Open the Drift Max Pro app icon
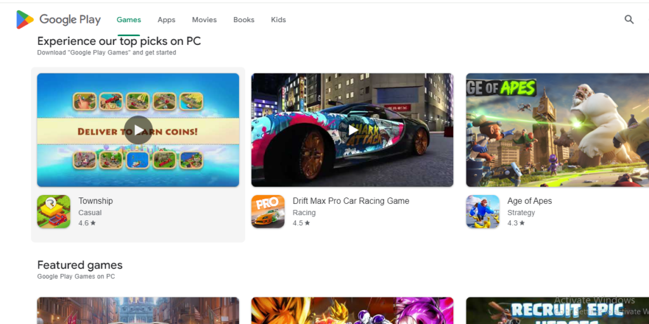 [268, 211]
